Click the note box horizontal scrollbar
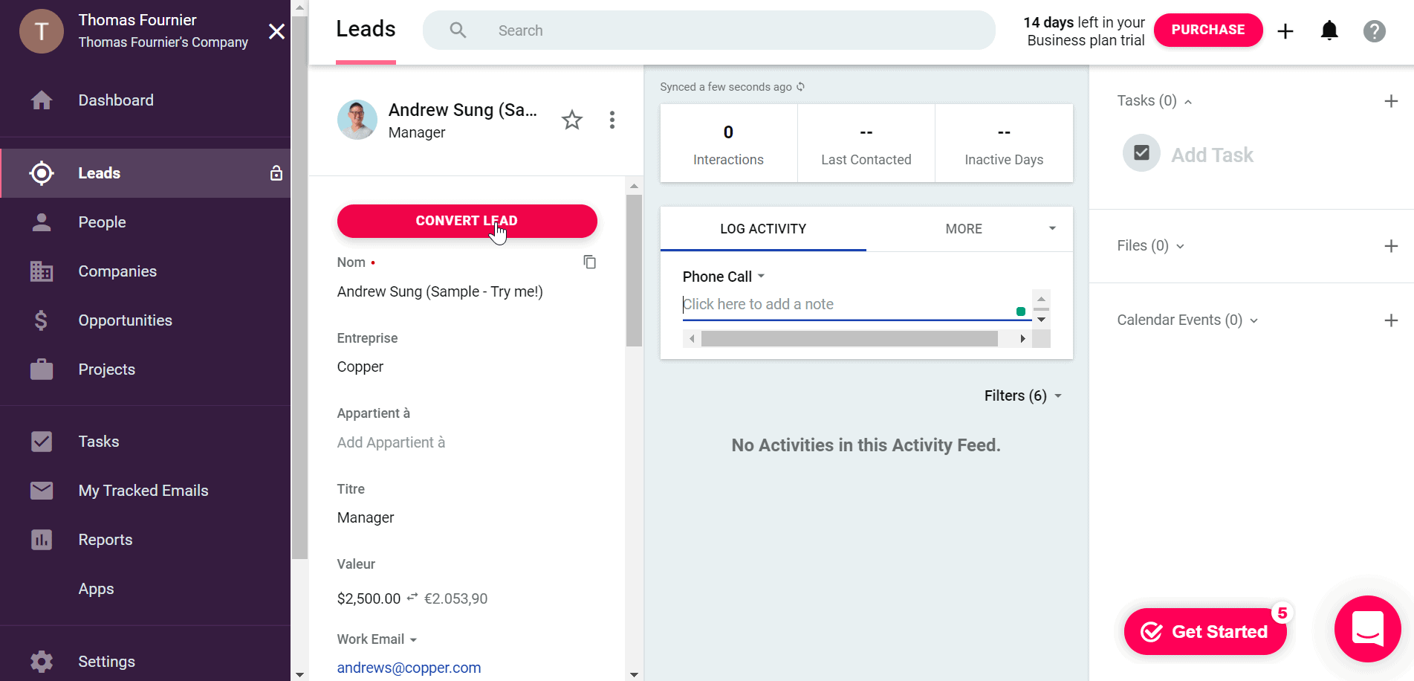The height and width of the screenshot is (681, 1414). click(849, 339)
